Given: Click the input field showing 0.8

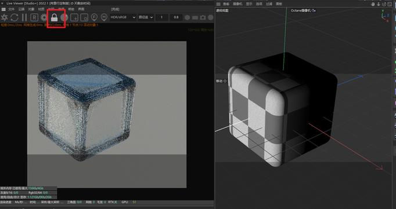Looking at the screenshot, I should click(x=176, y=17).
